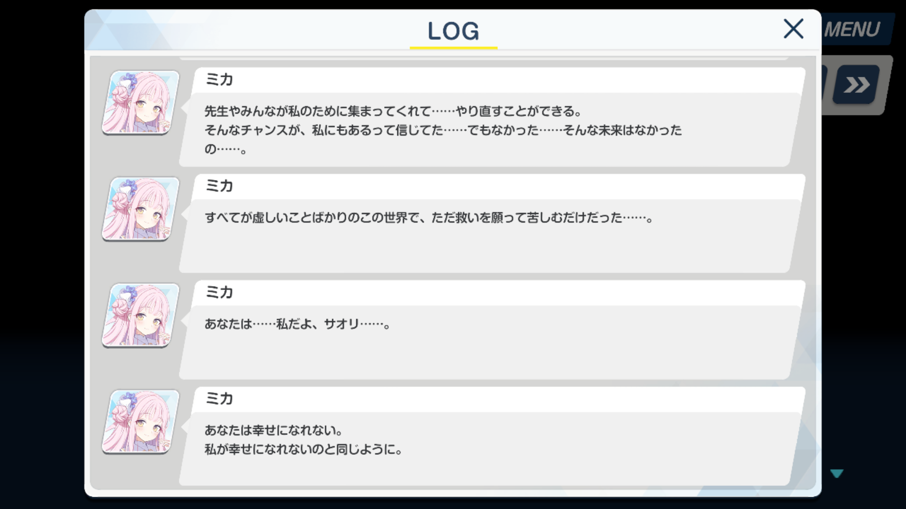Tap the double-arrow skip button
The width and height of the screenshot is (906, 509).
pyautogui.click(x=856, y=85)
